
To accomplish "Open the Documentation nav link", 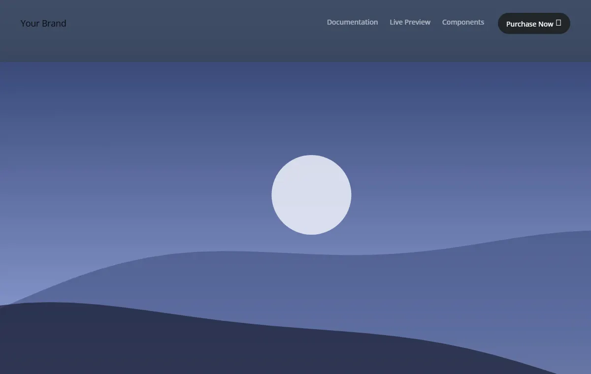I will tap(353, 22).
